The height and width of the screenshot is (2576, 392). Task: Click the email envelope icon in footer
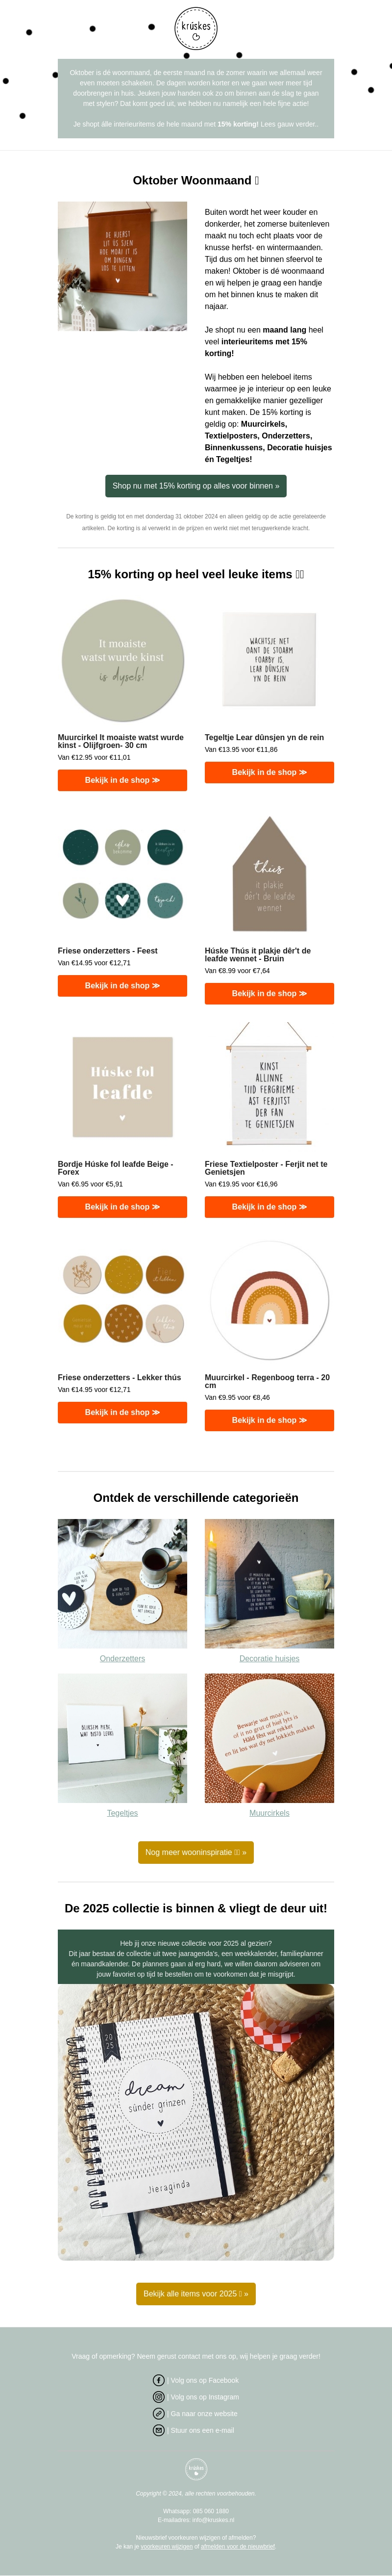click(159, 2430)
